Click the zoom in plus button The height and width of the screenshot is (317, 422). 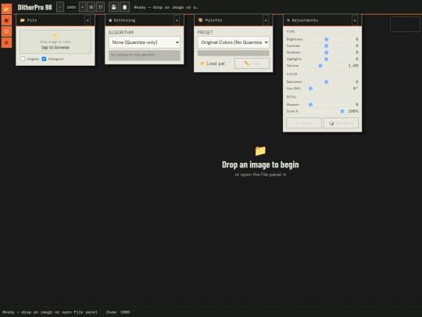point(82,7)
